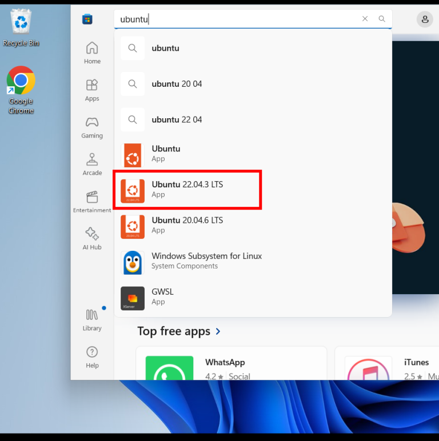Click the user profile account icon
Image resolution: width=439 pixels, height=441 pixels.
pos(425,19)
